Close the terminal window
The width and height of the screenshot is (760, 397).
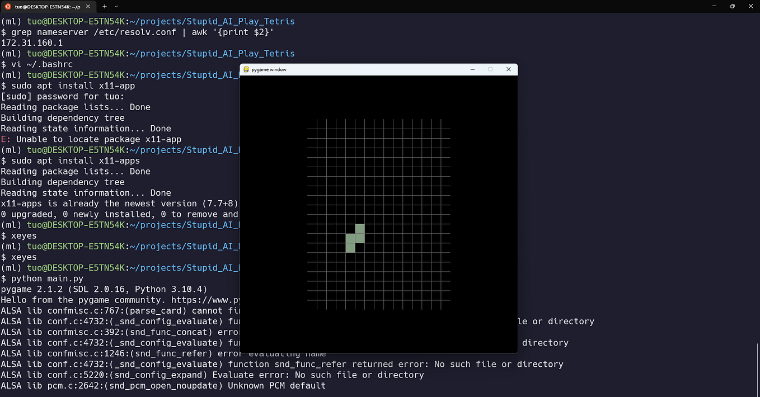(750, 6)
